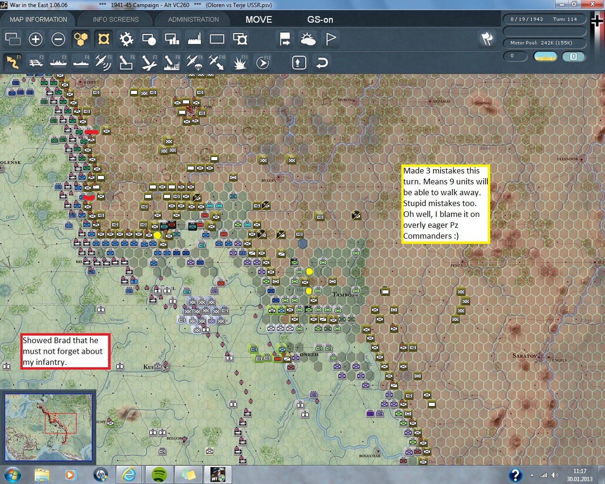605x484 pixels.
Task: Select the F7 bomb on aircraft mode
Action: pos(149,62)
